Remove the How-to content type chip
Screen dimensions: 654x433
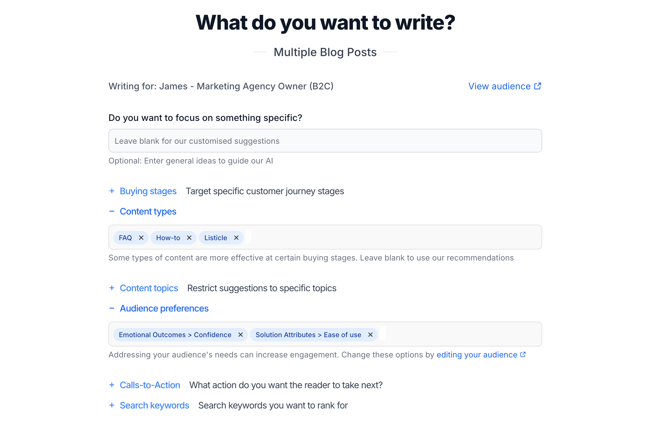[x=189, y=238]
